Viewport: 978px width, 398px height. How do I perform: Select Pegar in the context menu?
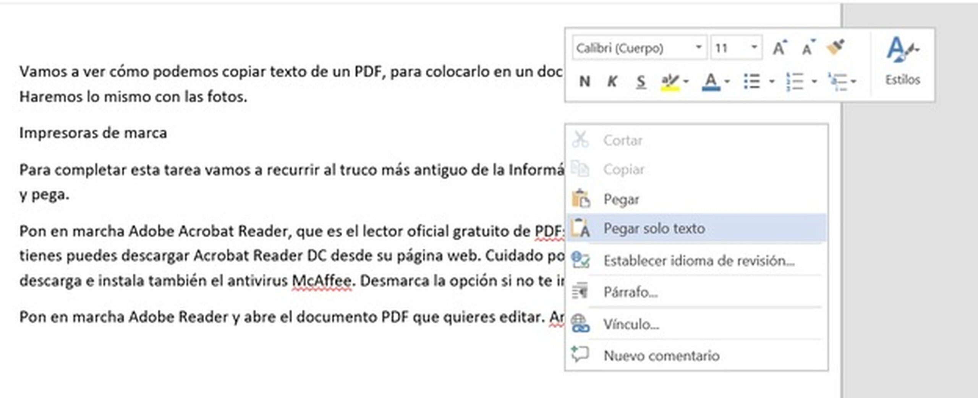click(x=621, y=199)
